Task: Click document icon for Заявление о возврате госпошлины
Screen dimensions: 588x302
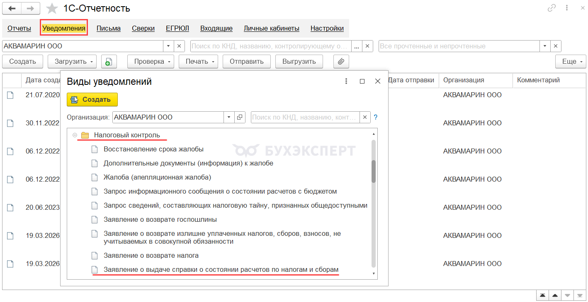Action: 95,219
